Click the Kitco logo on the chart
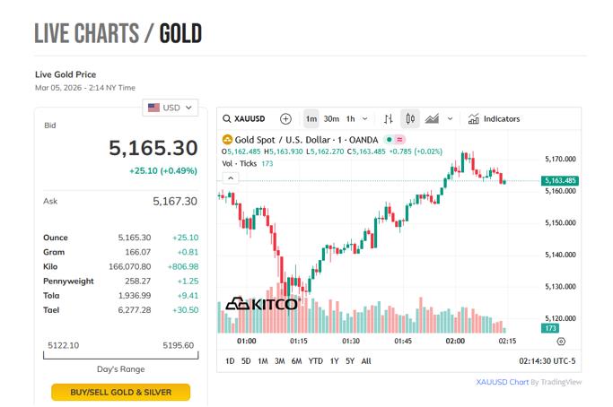Image resolution: width=613 pixels, height=407 pixels. pos(261,304)
